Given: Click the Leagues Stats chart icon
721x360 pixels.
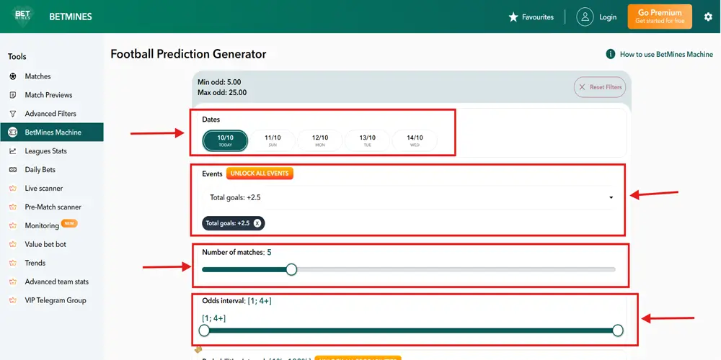Looking at the screenshot, I should pyautogui.click(x=13, y=151).
